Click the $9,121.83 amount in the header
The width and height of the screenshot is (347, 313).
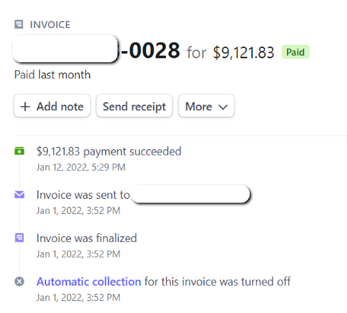tap(243, 52)
